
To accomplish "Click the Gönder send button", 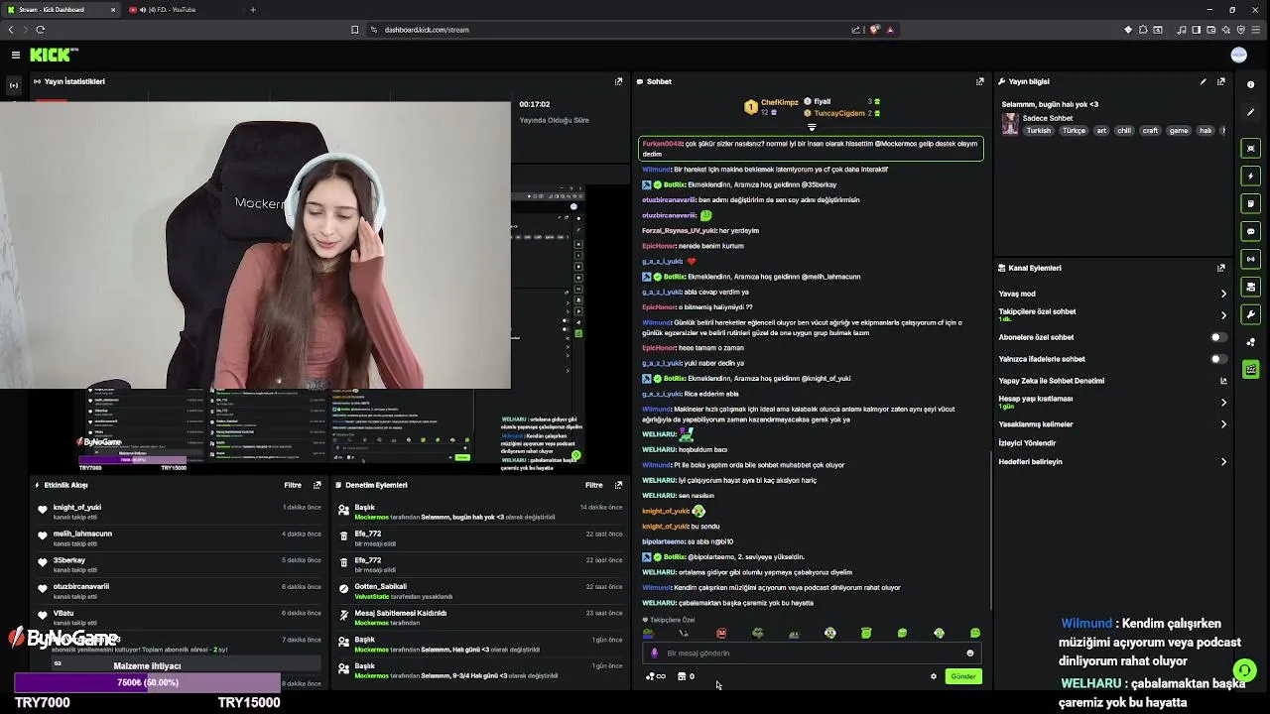I will click(x=963, y=676).
